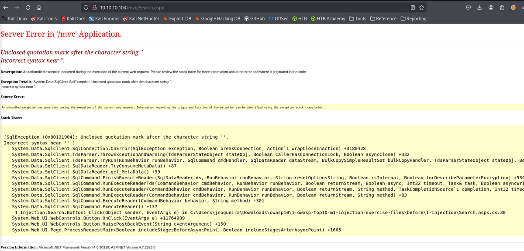The image size is (524, 251).
Task: Click the 'Button.OnClick(EventArgs e) +11764989' line
Action: pos(99,218)
